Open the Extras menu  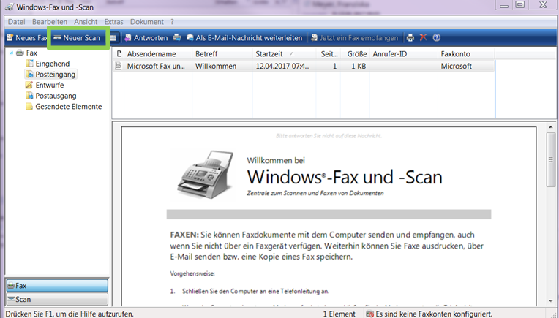(113, 22)
